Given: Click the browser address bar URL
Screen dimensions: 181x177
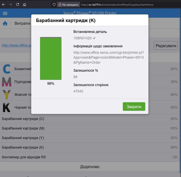Looking at the screenshot, I should pyautogui.click(x=117, y=5).
